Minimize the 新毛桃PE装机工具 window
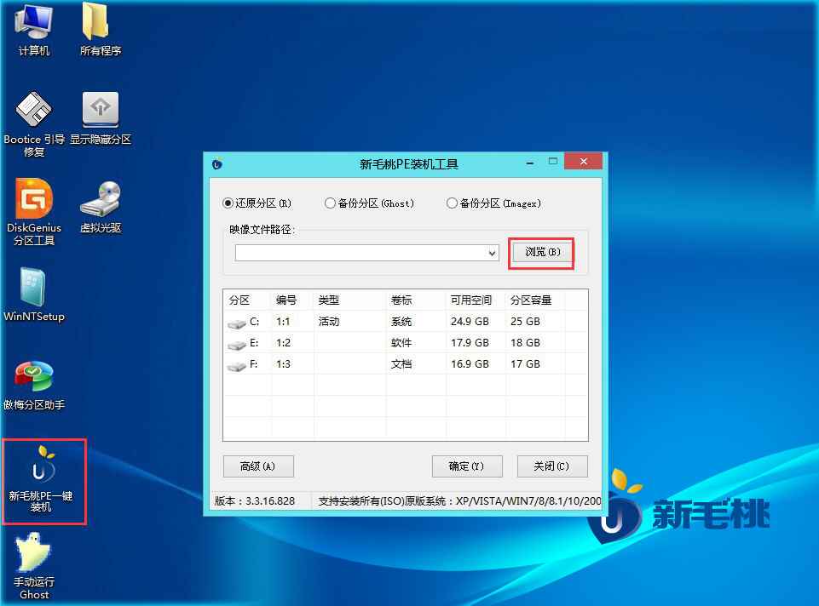This screenshot has width=819, height=606. (x=530, y=163)
